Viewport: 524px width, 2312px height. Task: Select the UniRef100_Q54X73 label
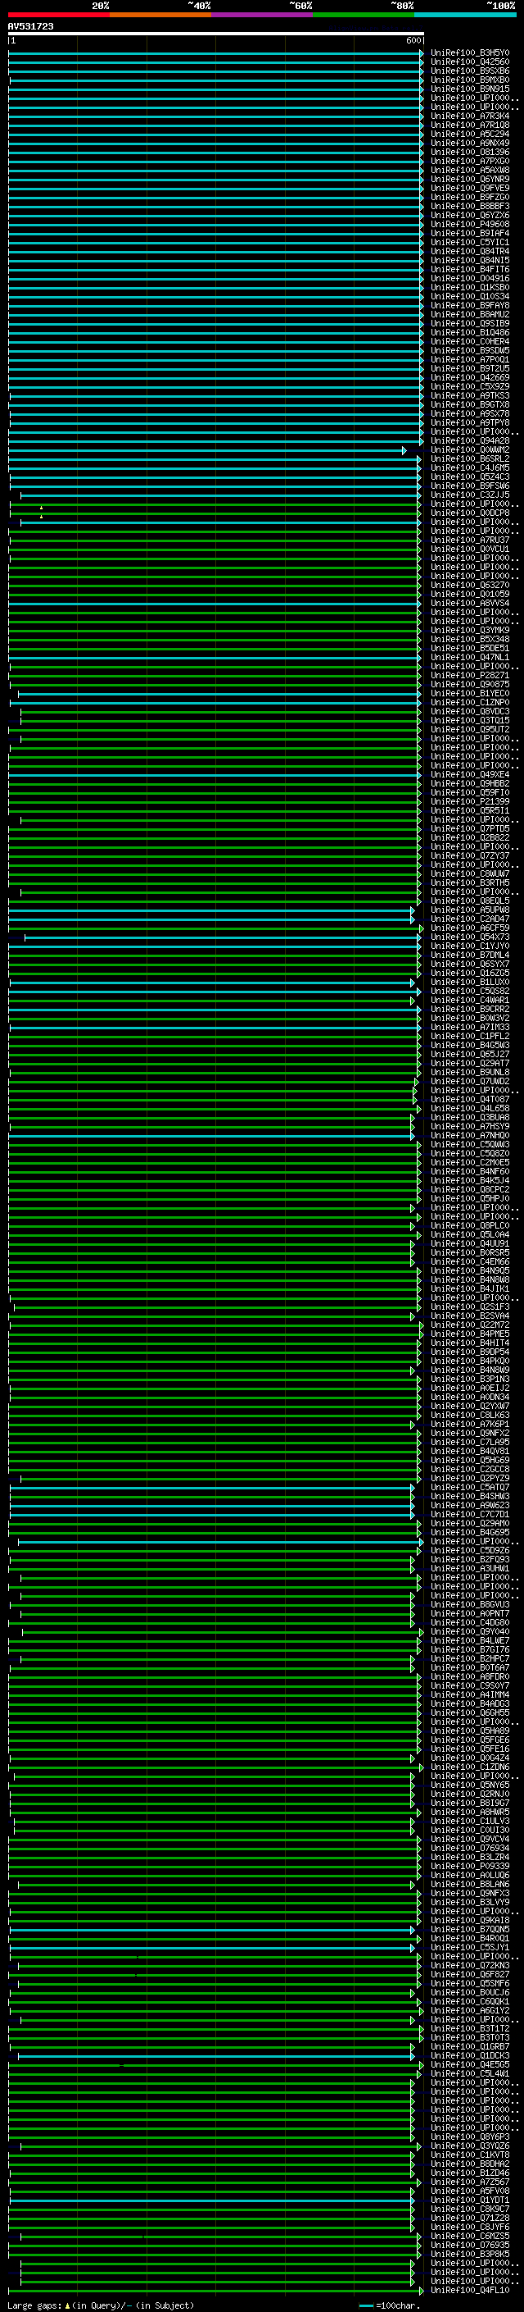(x=470, y=937)
